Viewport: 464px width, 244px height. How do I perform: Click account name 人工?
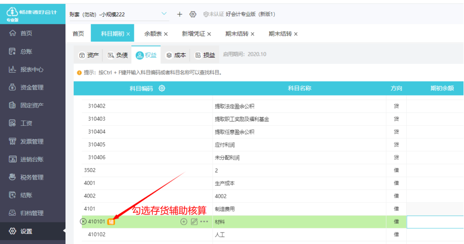coord(220,235)
